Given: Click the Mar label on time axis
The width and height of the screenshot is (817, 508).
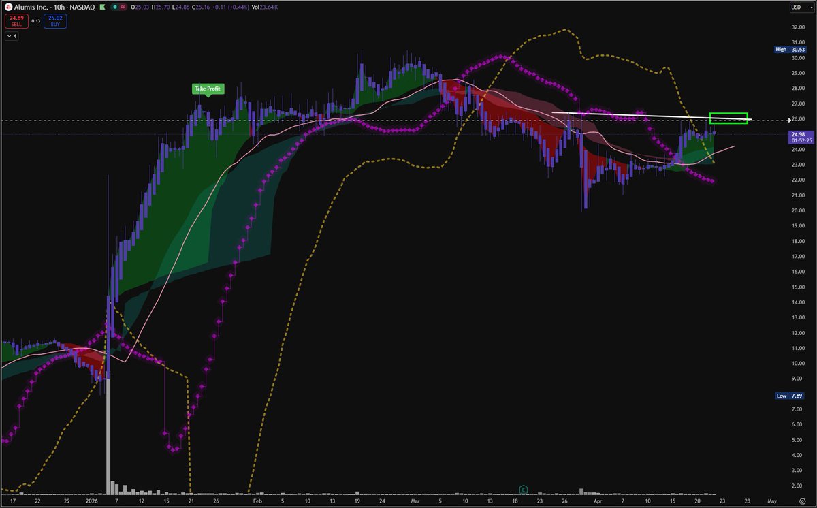Looking at the screenshot, I should pyautogui.click(x=416, y=500).
